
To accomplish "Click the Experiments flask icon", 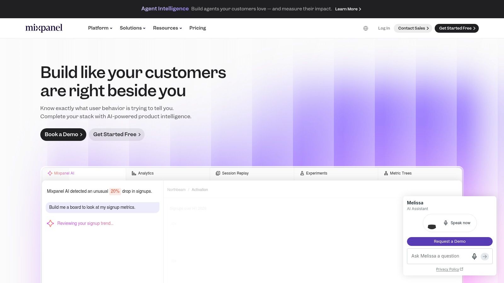I will pyautogui.click(x=302, y=173).
